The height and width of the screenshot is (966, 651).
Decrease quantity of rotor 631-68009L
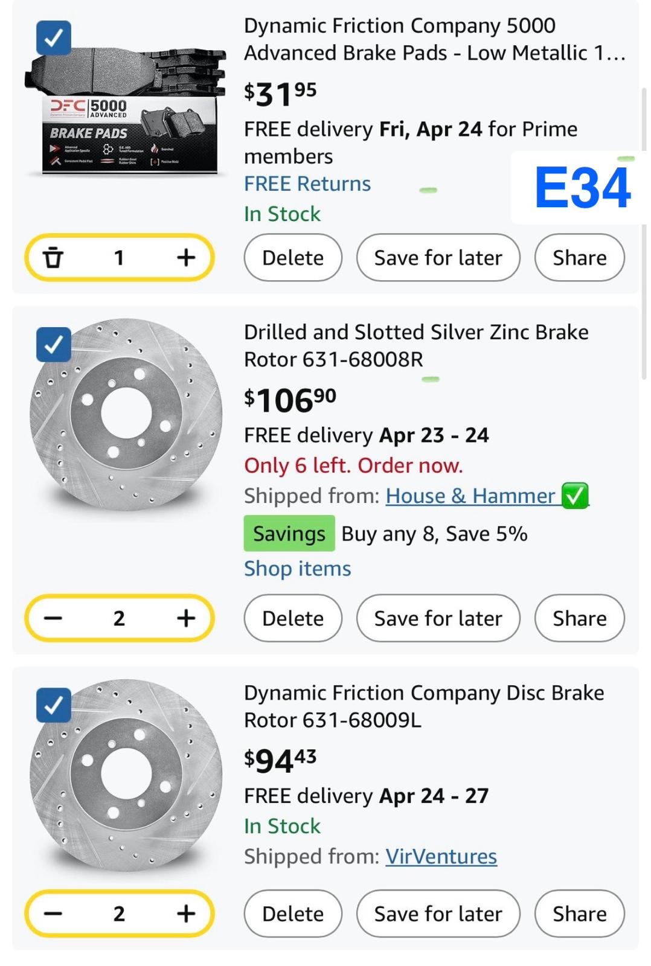pos(53,913)
